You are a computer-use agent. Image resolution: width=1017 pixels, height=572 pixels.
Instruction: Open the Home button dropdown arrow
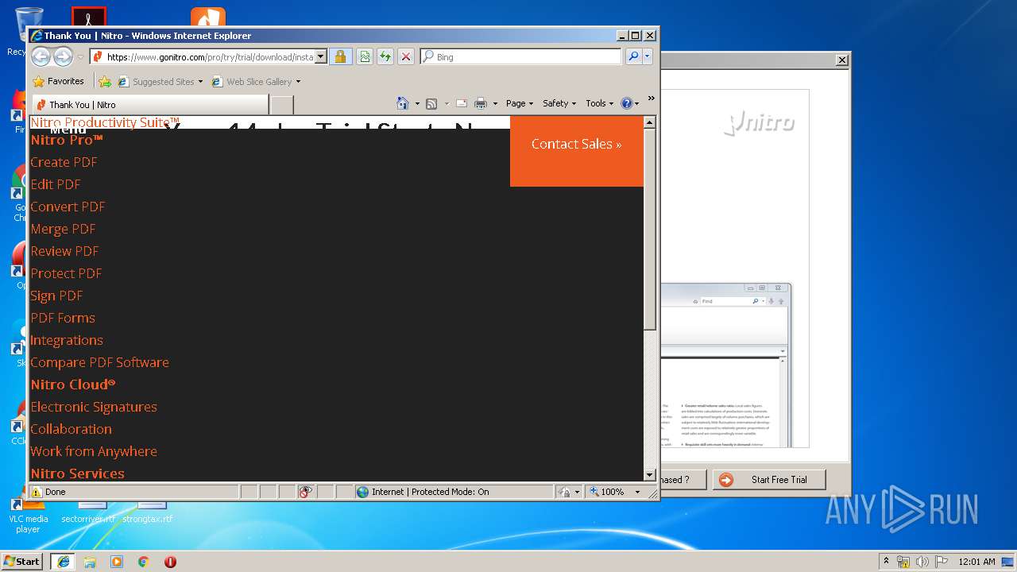coord(417,103)
